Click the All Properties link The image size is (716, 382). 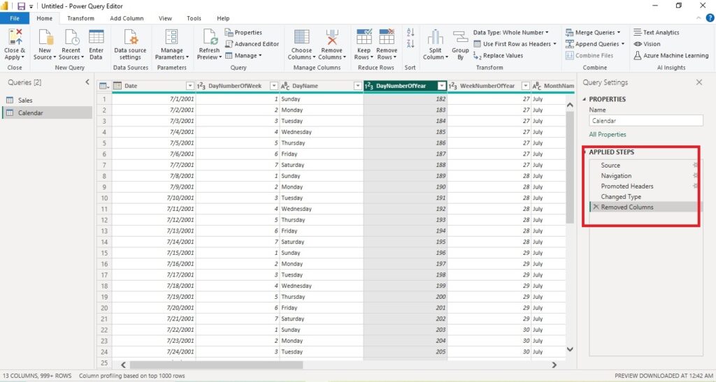[x=608, y=135]
